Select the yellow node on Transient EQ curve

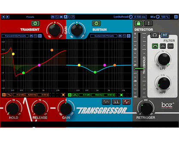(x=13, y=54)
